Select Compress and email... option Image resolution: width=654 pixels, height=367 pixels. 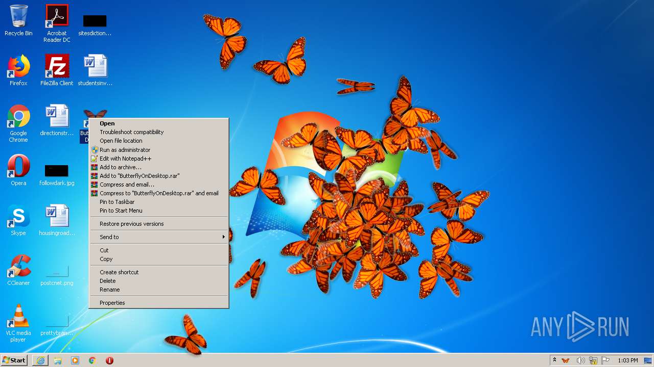[x=158, y=185]
